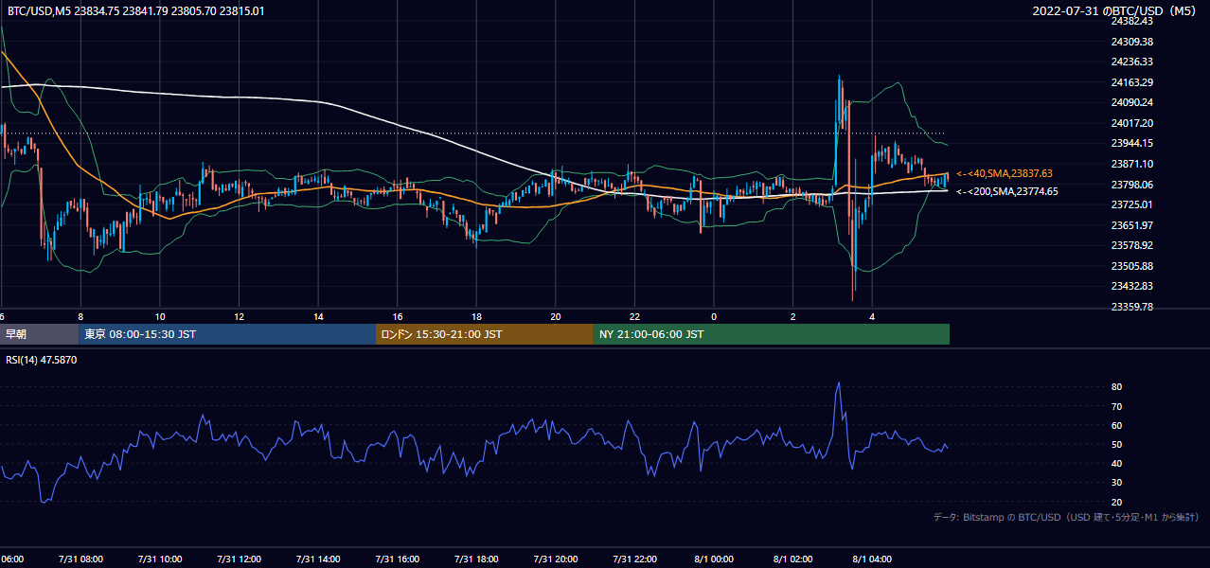Screen dimensions: 1210x568
Task: Click the bottom time label 7/31 12:00
Action: (x=239, y=559)
